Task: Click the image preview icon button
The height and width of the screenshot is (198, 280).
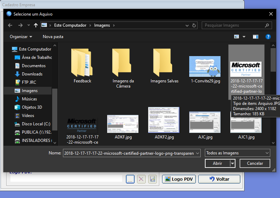Action: [x=152, y=179]
